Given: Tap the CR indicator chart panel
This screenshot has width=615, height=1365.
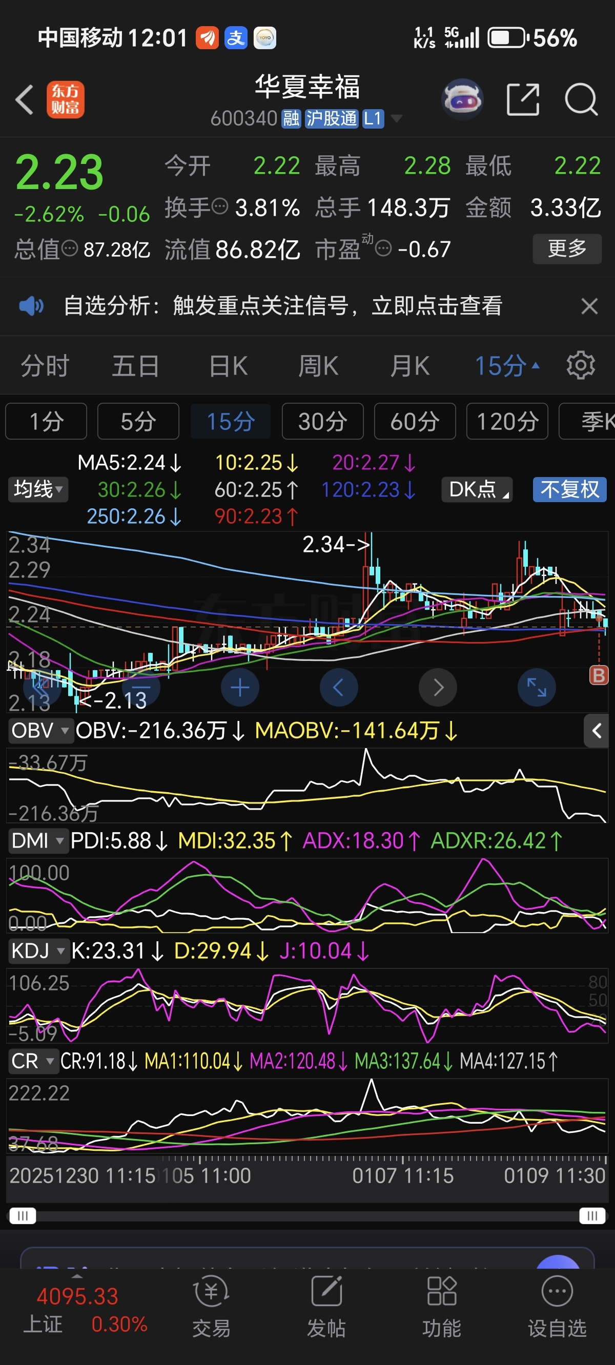Looking at the screenshot, I should tap(307, 1115).
